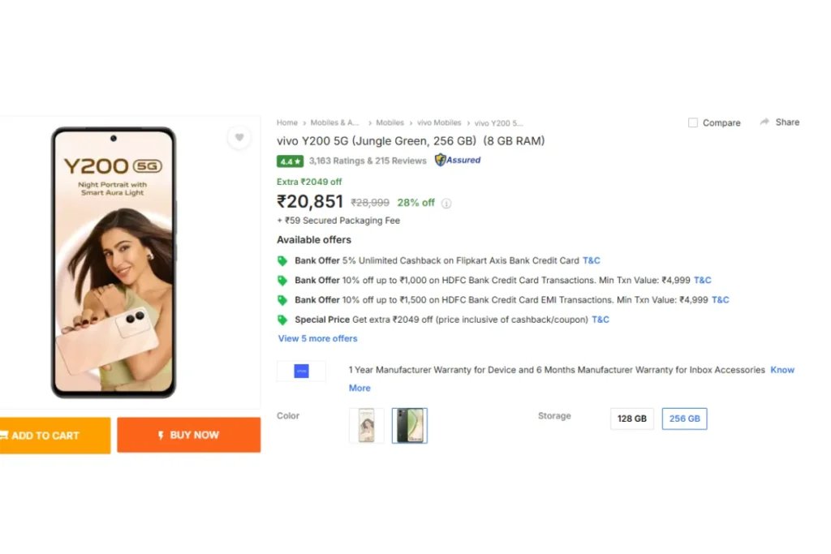Expand View 5 more offers
Viewport: 831px width, 554px height.
pos(318,338)
